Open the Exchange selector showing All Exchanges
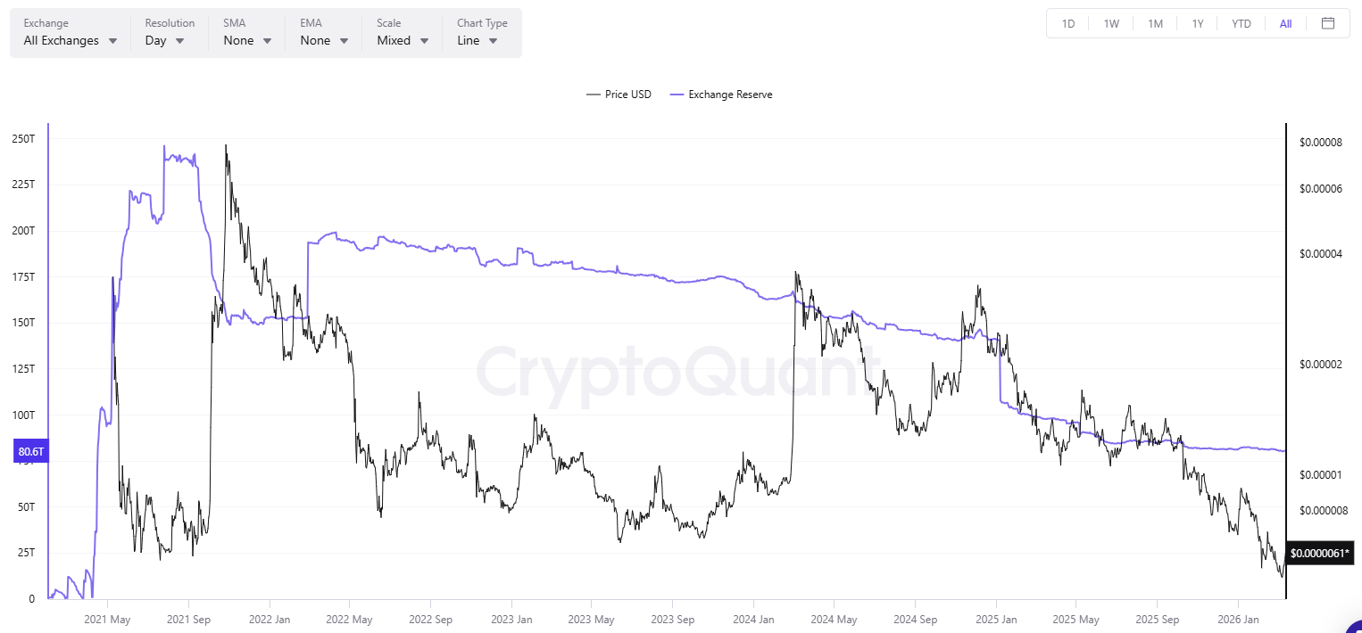 62,40
